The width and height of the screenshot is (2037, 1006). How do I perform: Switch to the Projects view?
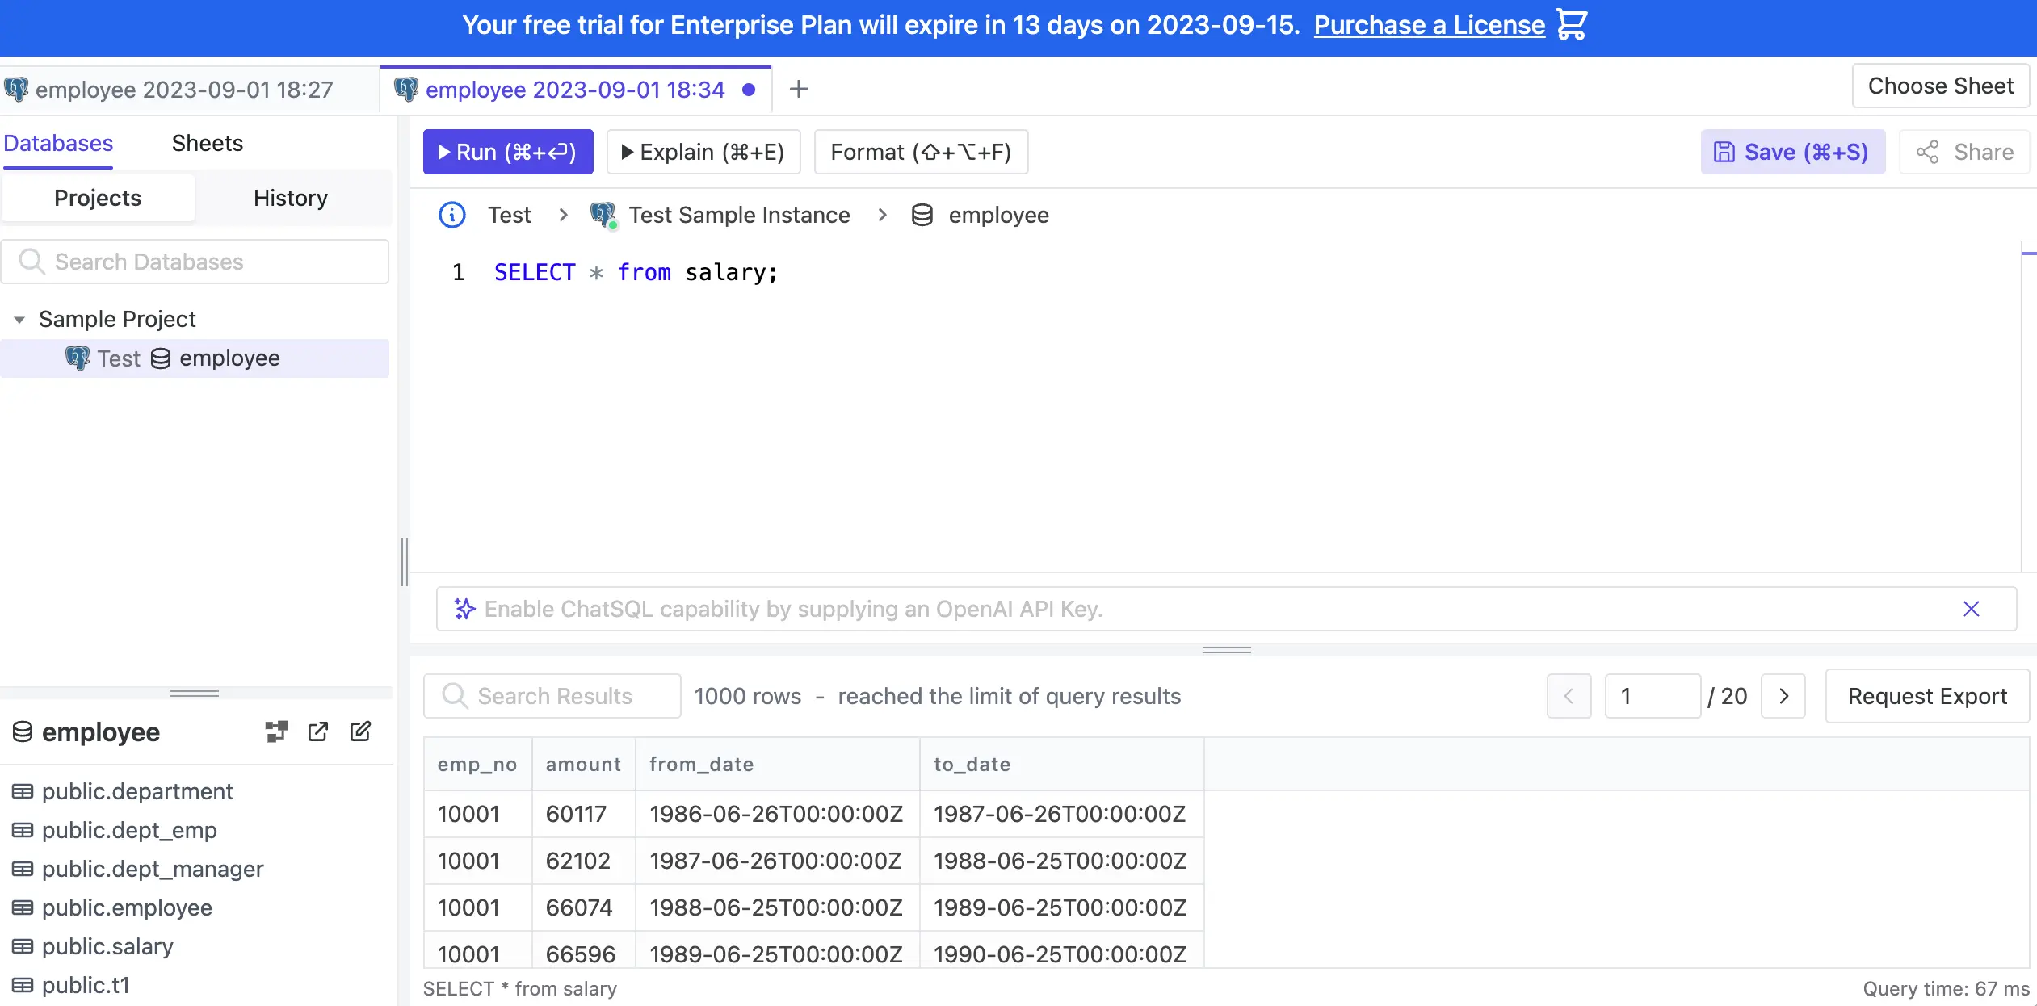[x=97, y=198]
